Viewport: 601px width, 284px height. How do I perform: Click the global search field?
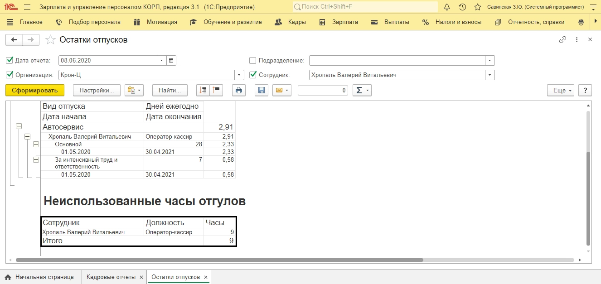365,7
